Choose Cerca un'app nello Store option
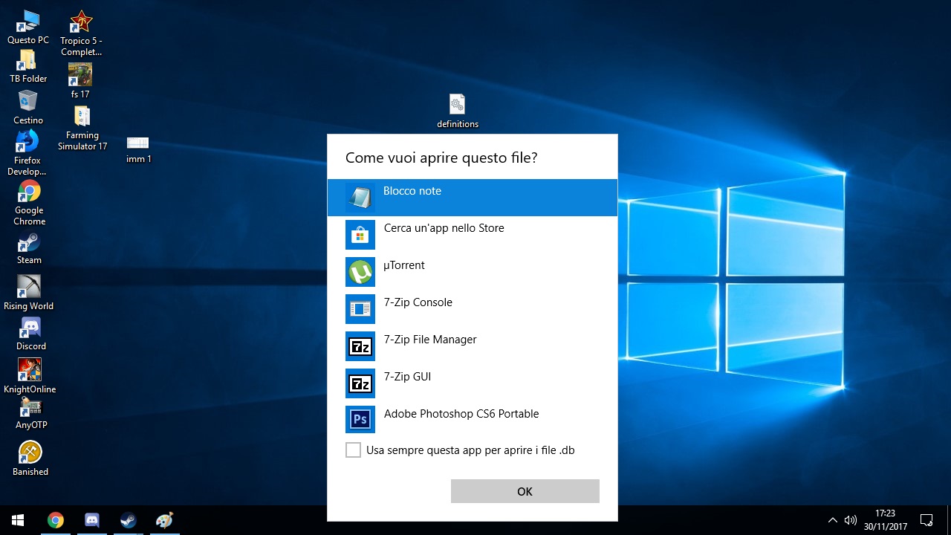Image resolution: width=951 pixels, height=535 pixels. 444,229
